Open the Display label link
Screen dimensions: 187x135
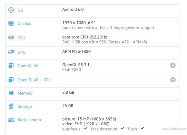click(25, 24)
